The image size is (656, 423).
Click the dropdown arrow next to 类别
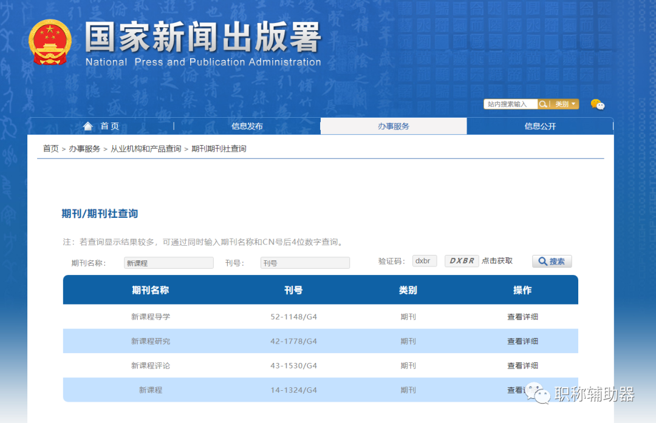click(573, 104)
